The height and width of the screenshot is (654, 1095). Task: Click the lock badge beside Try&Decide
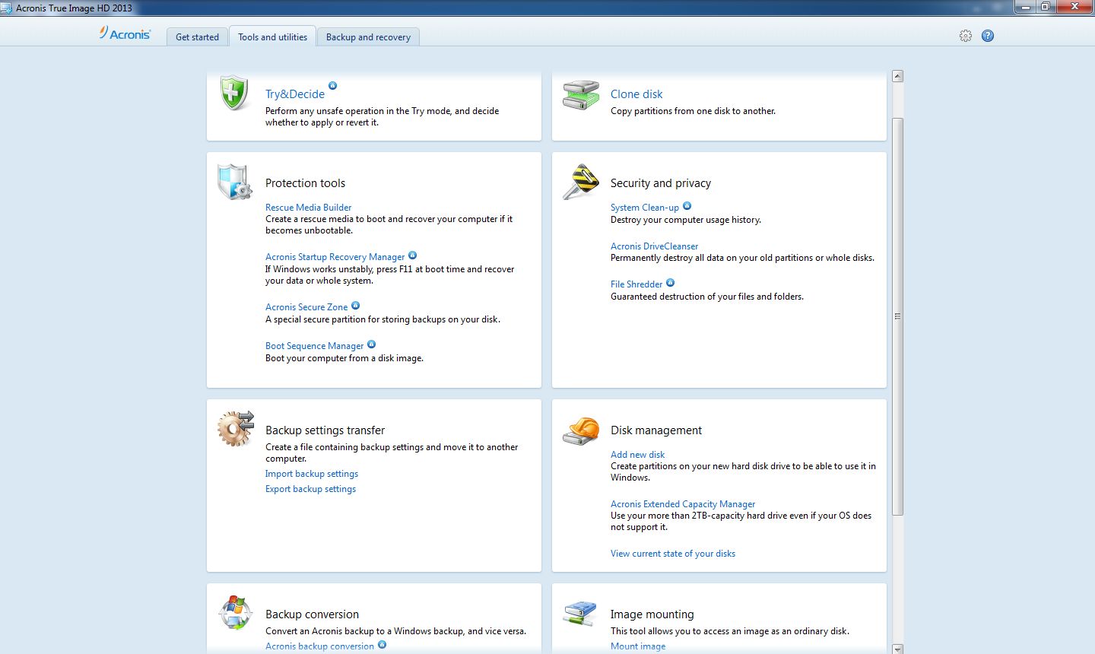332,85
